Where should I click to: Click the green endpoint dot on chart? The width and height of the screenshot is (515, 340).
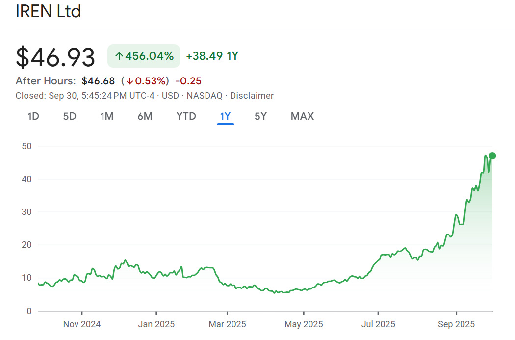pyautogui.click(x=492, y=156)
